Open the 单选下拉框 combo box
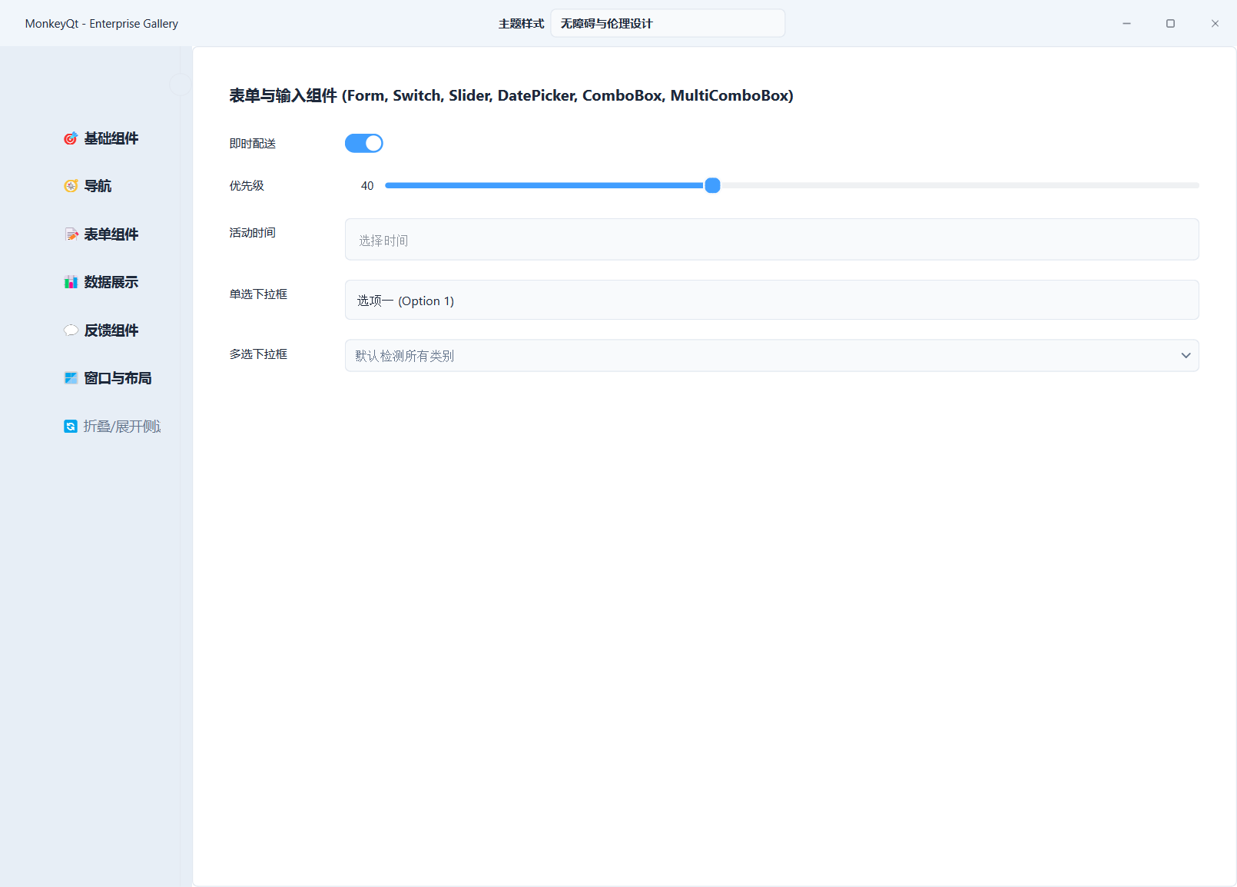Screen dimensions: 1237x887 pyautogui.click(x=771, y=300)
